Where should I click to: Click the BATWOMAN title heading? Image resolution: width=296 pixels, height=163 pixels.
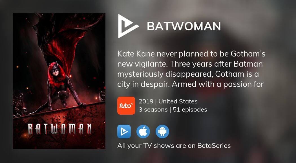[x=184, y=26]
